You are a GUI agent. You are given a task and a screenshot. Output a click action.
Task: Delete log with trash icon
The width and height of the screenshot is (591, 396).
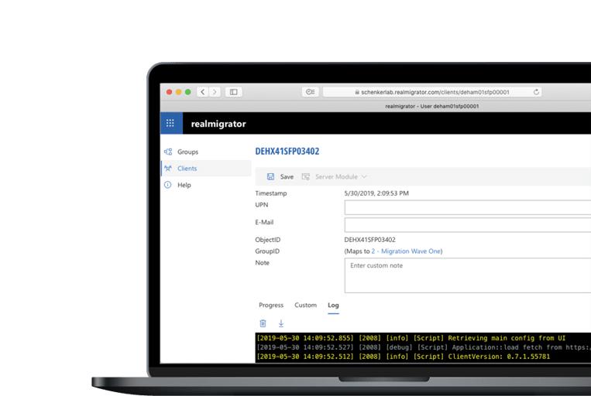point(263,323)
